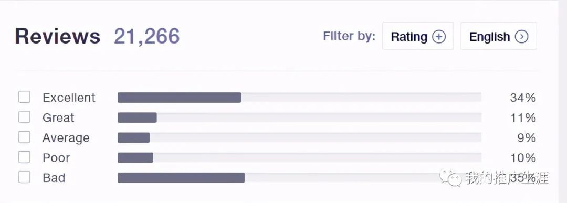The image size is (567, 203).
Task: Click the plus icon on Rating filter
Action: pos(439,37)
